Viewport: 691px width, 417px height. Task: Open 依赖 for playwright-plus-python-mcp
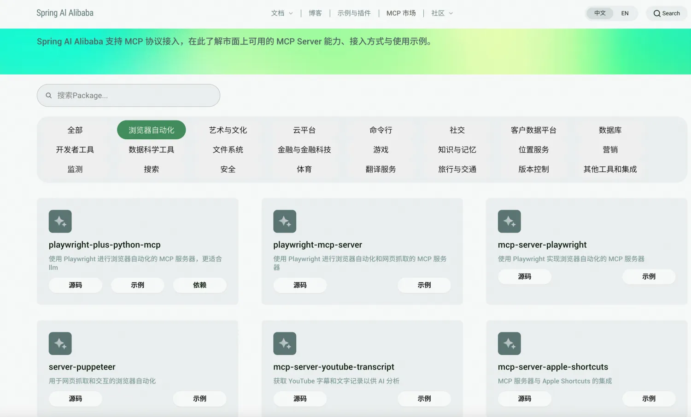click(199, 285)
